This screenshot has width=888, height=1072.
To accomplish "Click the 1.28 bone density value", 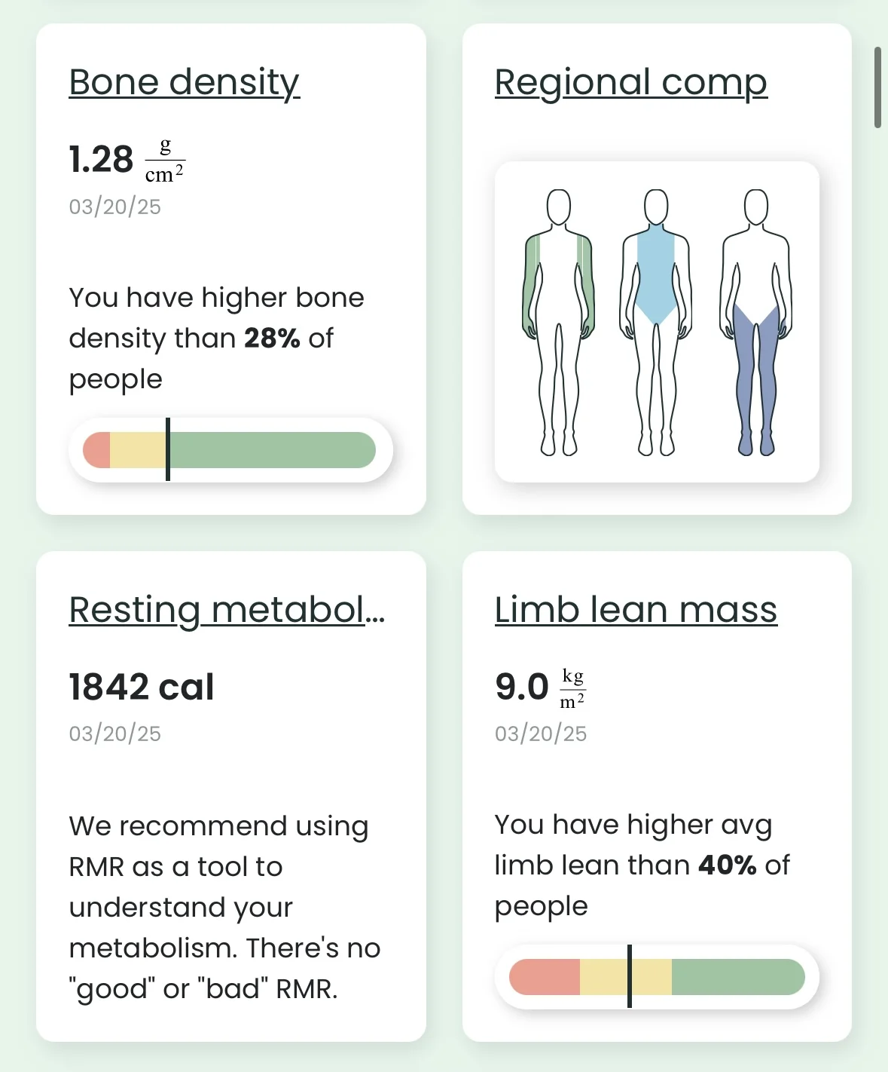I will click(101, 160).
